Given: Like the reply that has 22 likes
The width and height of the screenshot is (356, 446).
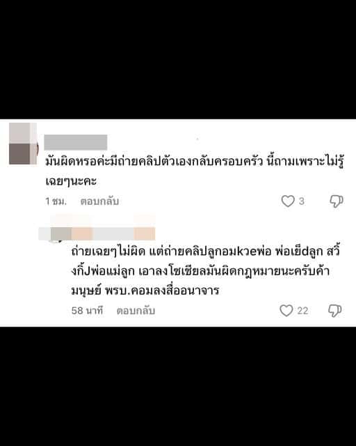Looking at the screenshot, I should pyautogui.click(x=286, y=310).
